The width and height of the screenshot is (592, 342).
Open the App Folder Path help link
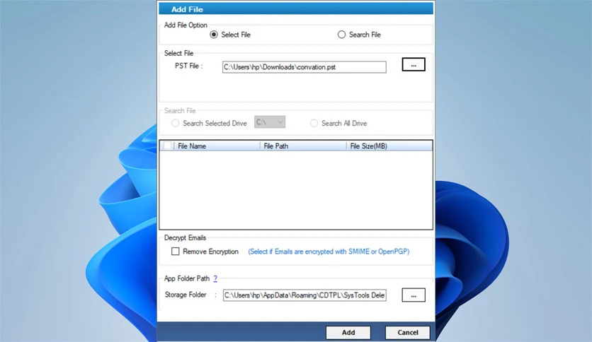pyautogui.click(x=215, y=278)
